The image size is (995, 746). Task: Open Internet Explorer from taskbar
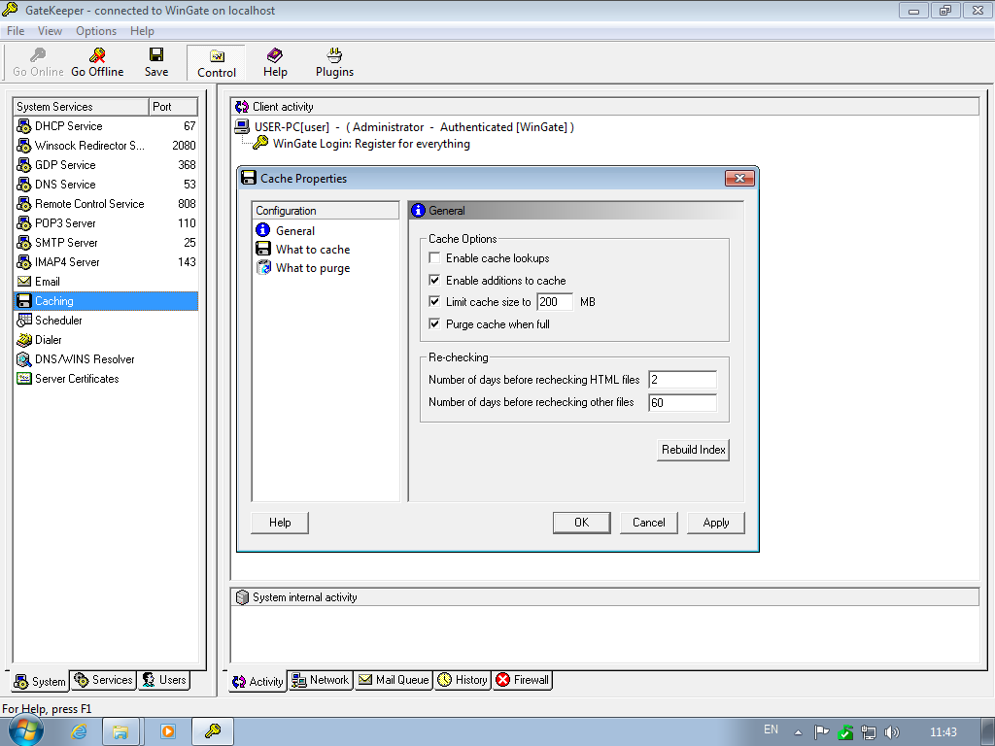coord(79,731)
